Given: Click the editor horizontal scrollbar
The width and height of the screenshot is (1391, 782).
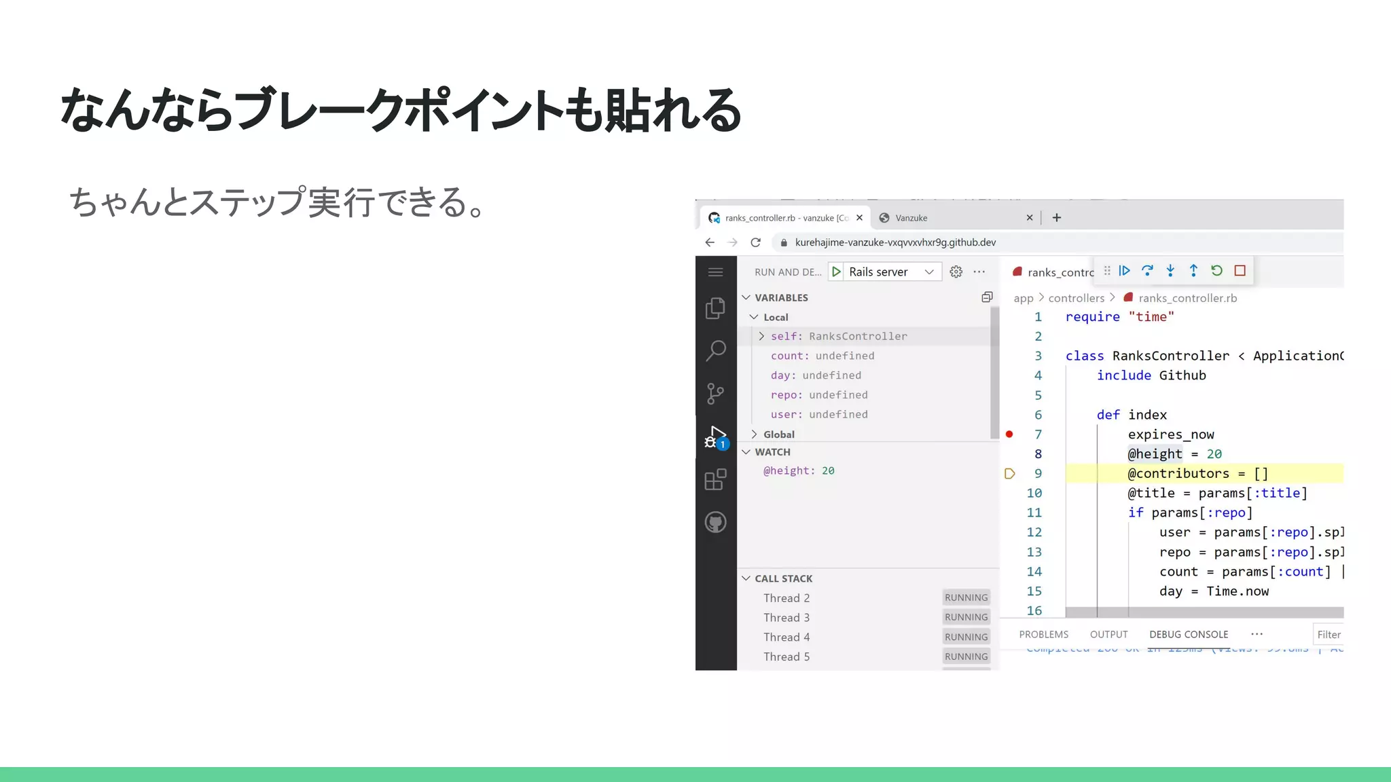Looking at the screenshot, I should [x=1204, y=612].
